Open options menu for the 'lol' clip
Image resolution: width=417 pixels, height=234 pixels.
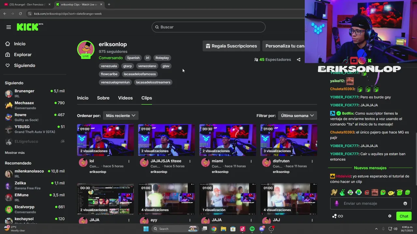[129, 161]
